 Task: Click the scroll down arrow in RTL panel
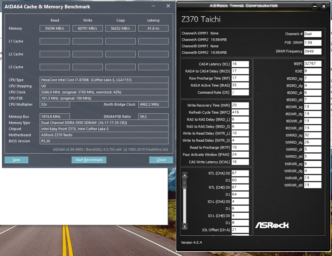(x=185, y=227)
